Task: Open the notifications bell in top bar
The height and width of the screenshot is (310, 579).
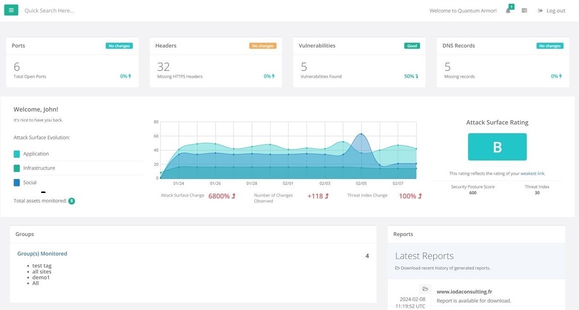Action: point(507,10)
